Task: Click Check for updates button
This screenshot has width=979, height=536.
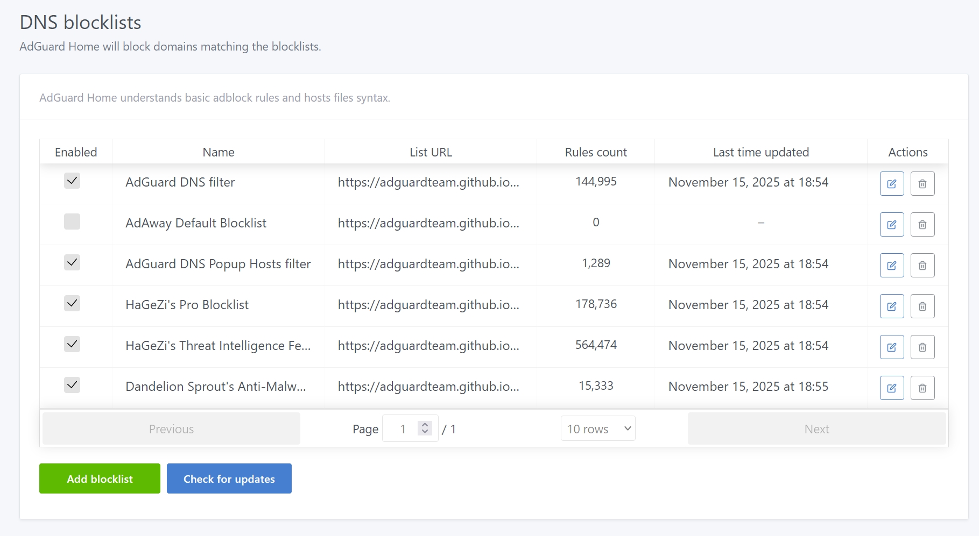Action: tap(229, 478)
